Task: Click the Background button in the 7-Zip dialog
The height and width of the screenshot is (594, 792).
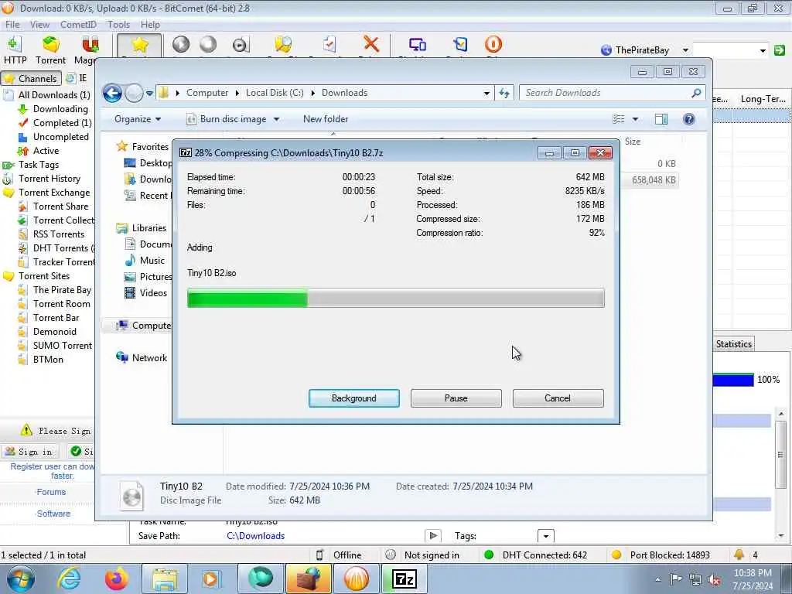Action: coord(353,398)
